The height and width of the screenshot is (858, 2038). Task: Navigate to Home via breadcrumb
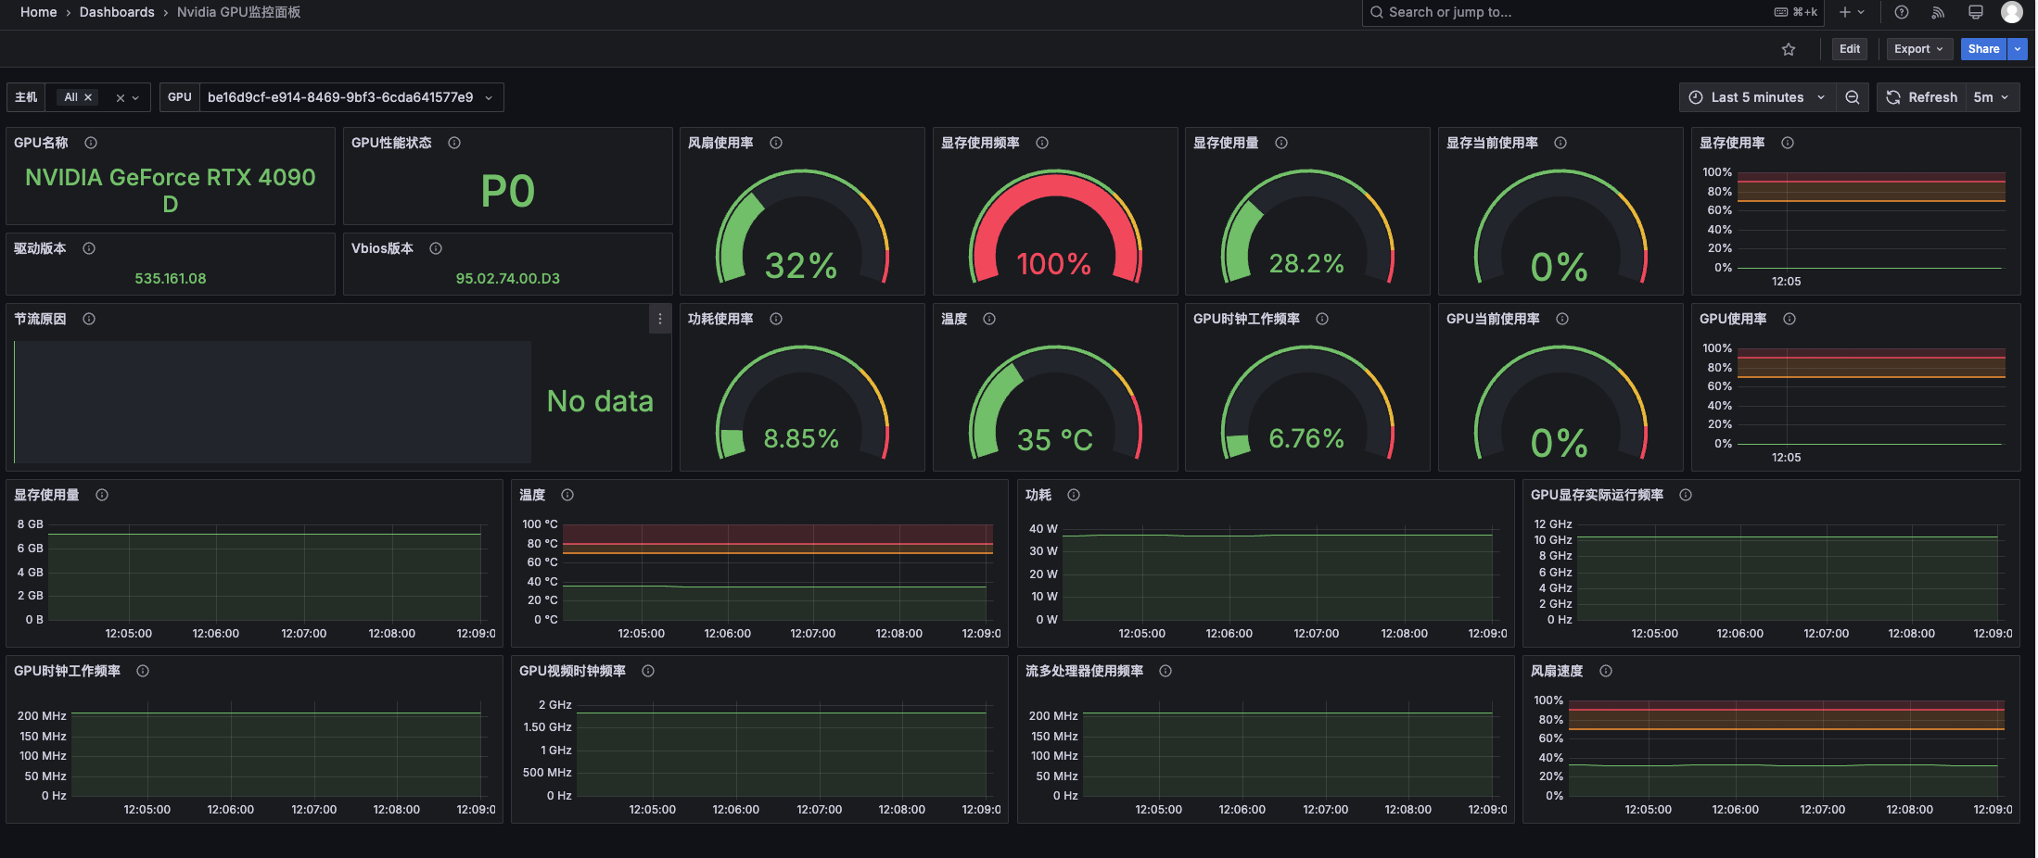point(38,12)
